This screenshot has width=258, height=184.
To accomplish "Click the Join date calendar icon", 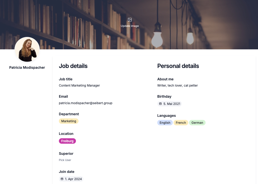I will [x=62, y=179].
